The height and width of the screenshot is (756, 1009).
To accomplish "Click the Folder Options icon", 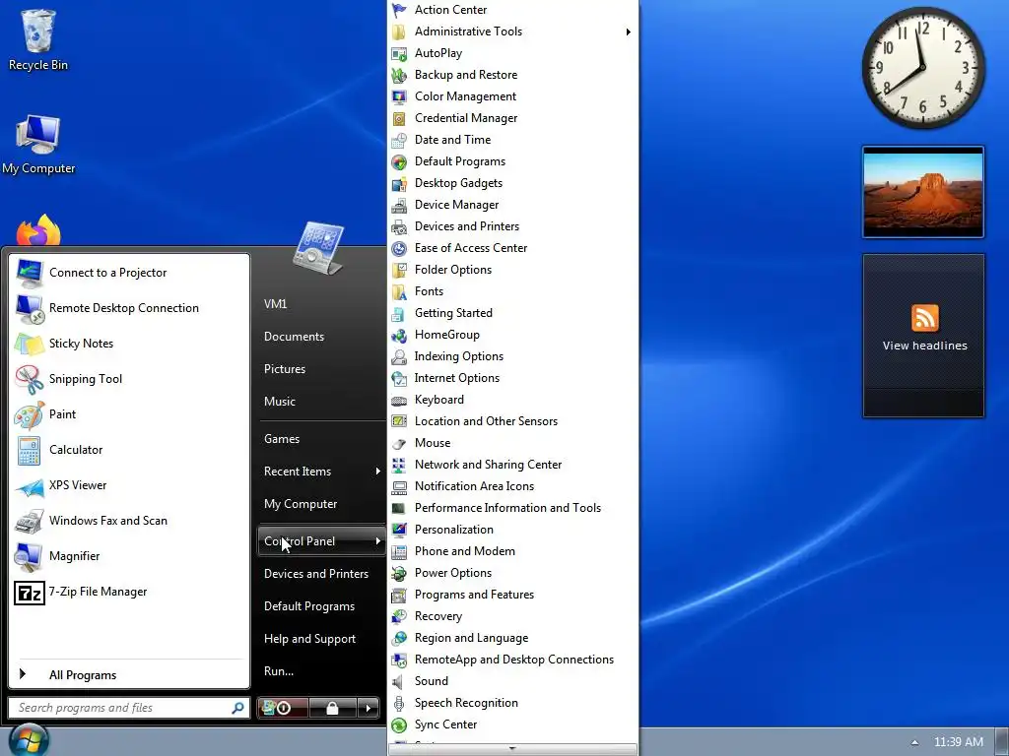I will click(x=399, y=270).
